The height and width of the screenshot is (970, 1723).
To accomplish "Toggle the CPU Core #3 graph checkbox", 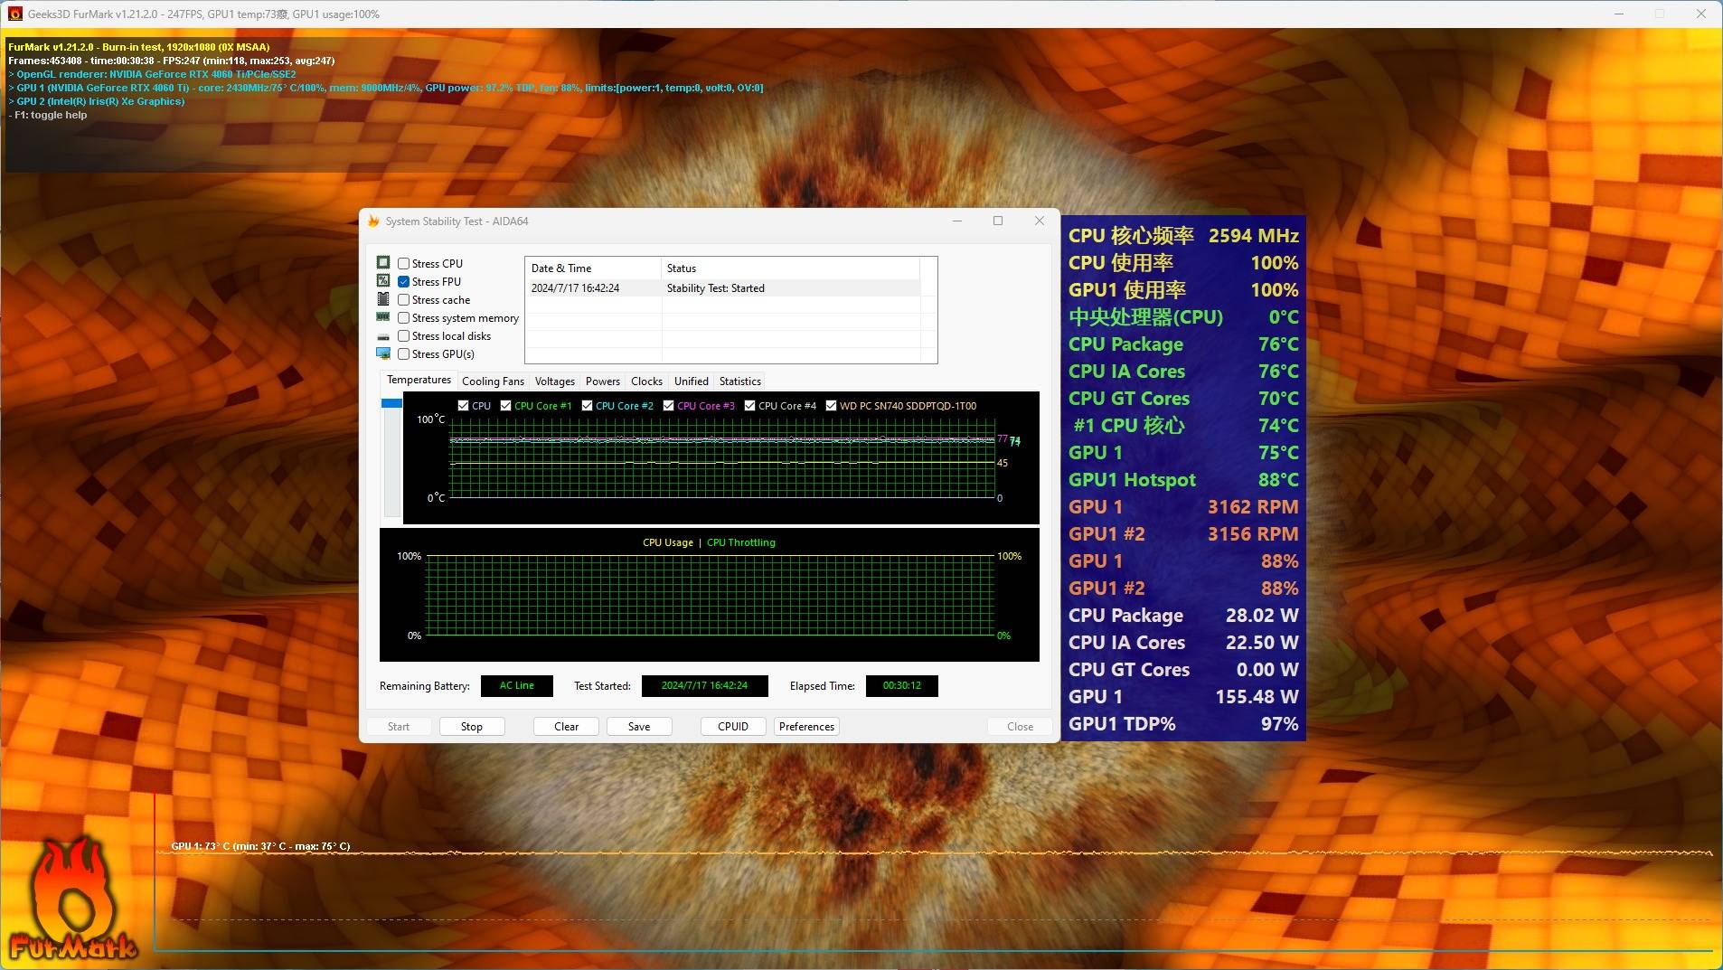I will point(669,406).
